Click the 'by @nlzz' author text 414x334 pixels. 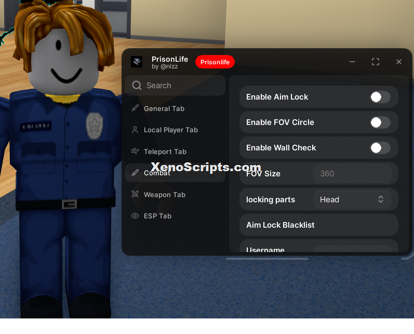[165, 66]
